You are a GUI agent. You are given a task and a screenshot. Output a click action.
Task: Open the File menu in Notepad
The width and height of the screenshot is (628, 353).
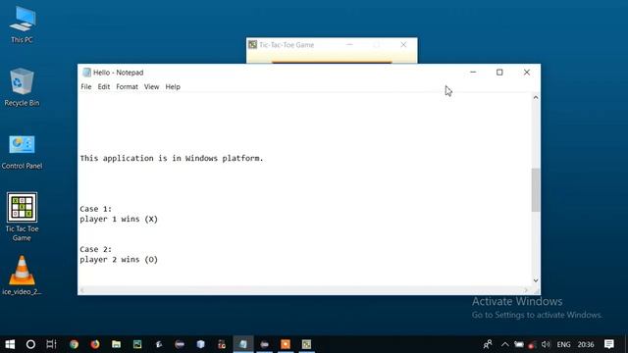86,87
